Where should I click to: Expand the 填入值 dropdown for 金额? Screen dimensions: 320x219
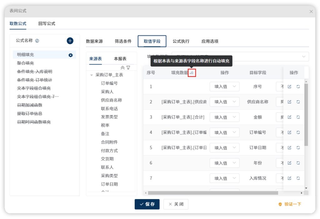[224, 117]
